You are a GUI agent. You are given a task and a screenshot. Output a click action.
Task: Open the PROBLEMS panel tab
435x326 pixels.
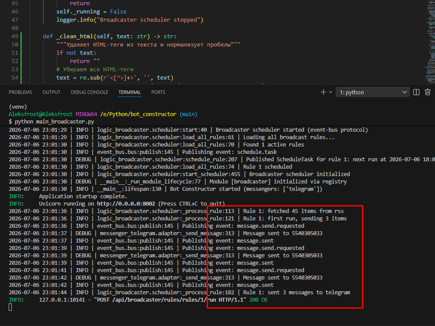(x=20, y=92)
